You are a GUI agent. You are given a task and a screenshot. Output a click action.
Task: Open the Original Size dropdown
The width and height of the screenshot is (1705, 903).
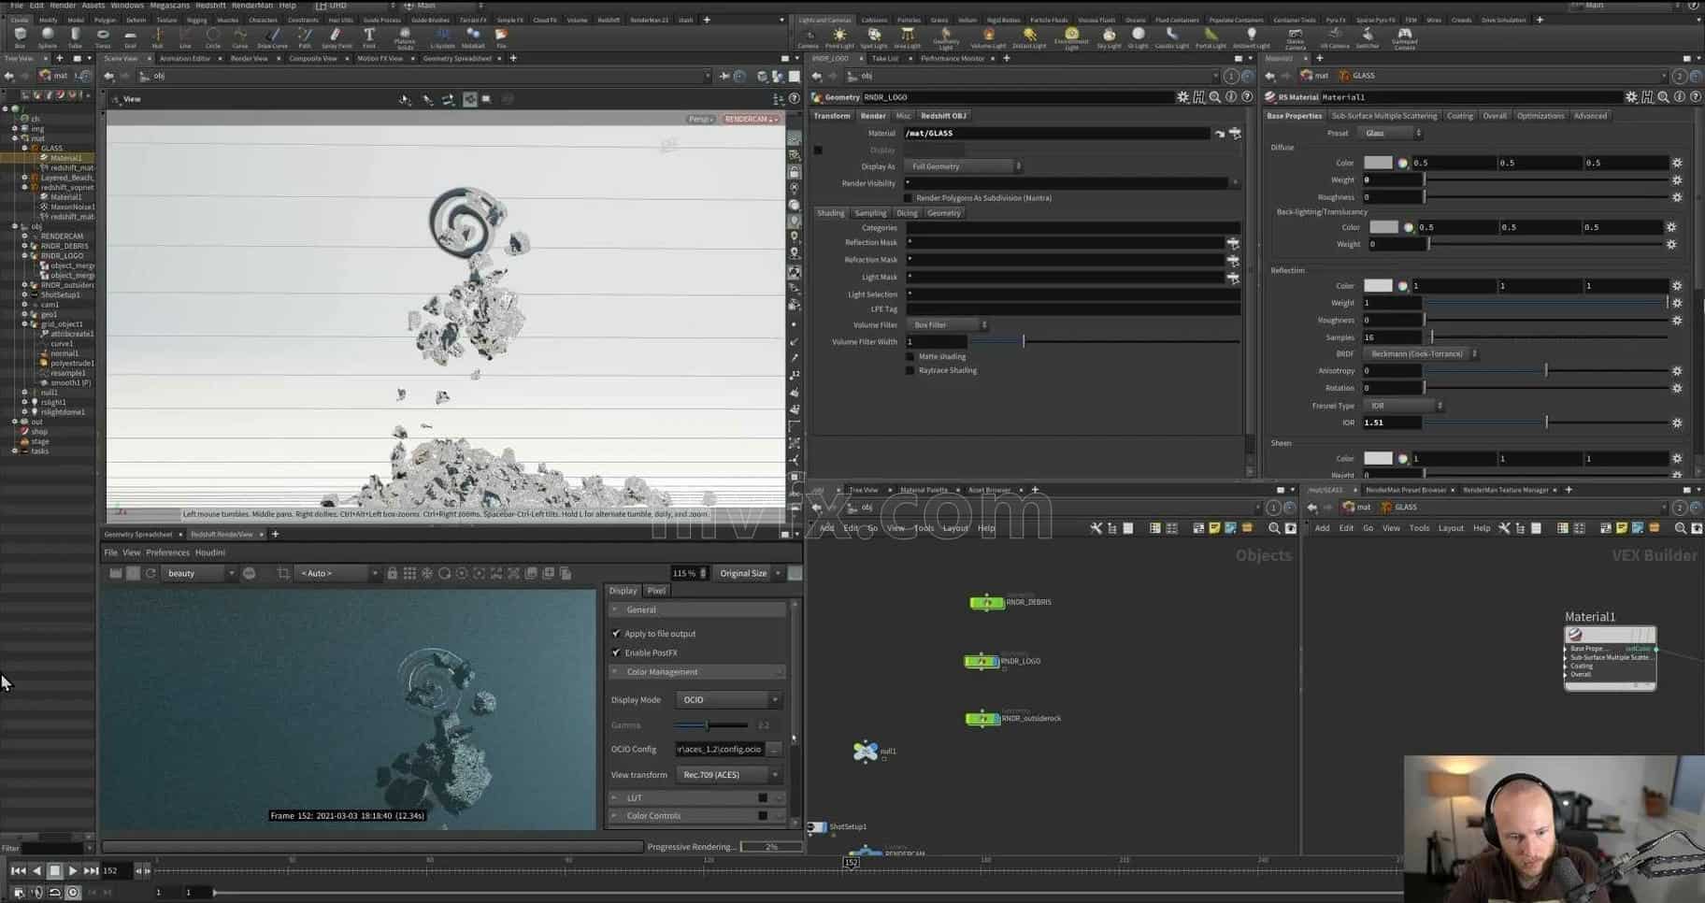coord(749,573)
